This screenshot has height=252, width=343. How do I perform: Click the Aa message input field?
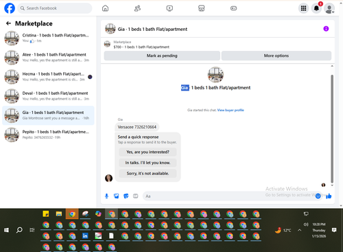tap(228, 196)
